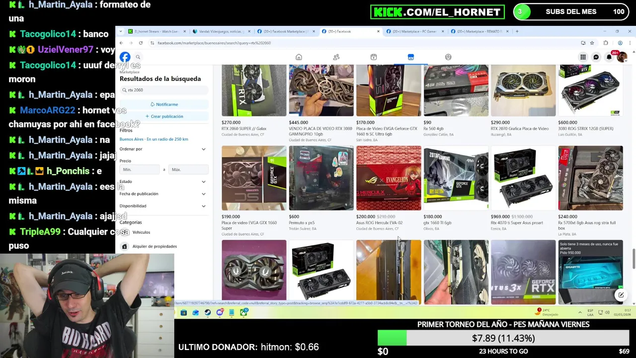Click the Mín. price field
636x358 pixels.
click(141, 170)
